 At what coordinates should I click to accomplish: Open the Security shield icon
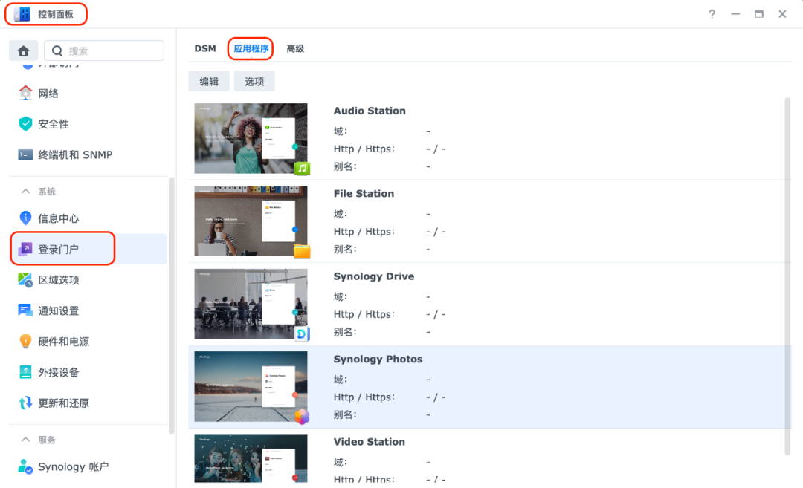(x=26, y=124)
